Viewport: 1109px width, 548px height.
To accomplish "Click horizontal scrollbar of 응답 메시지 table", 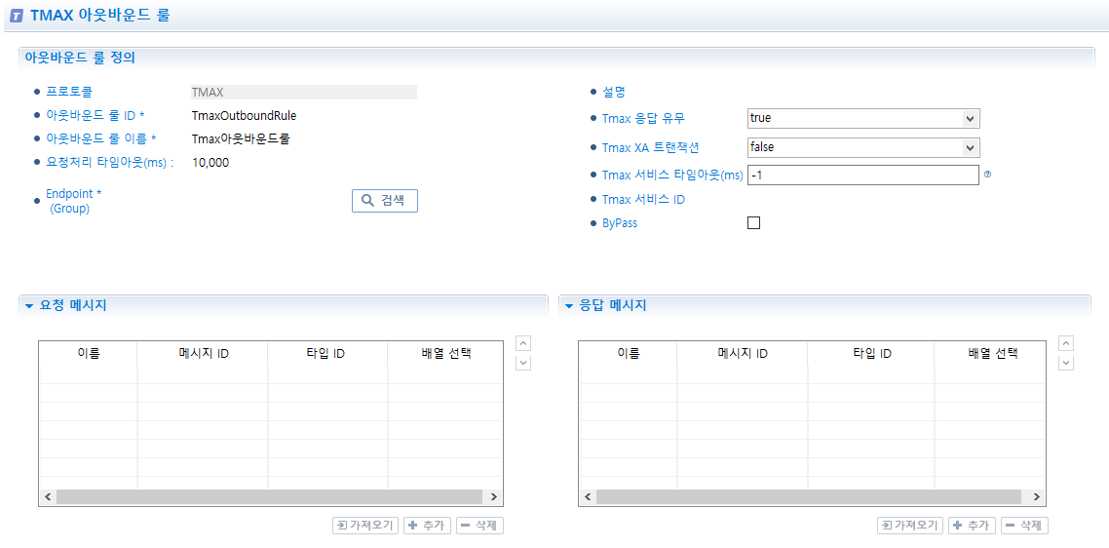I will (x=809, y=497).
